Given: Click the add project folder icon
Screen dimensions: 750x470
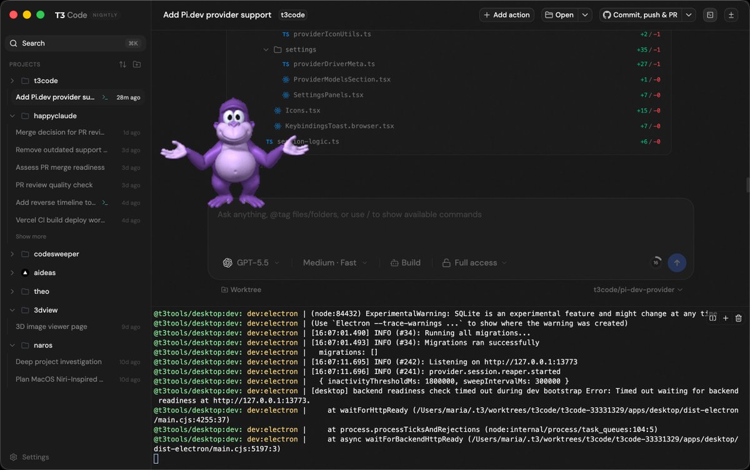Looking at the screenshot, I should click(137, 64).
